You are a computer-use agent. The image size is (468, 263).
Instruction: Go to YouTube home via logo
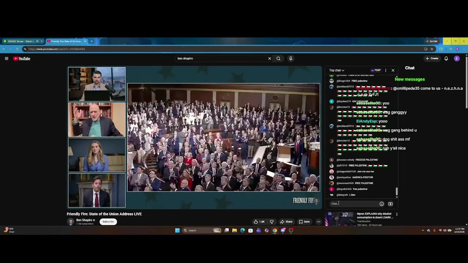[22, 58]
